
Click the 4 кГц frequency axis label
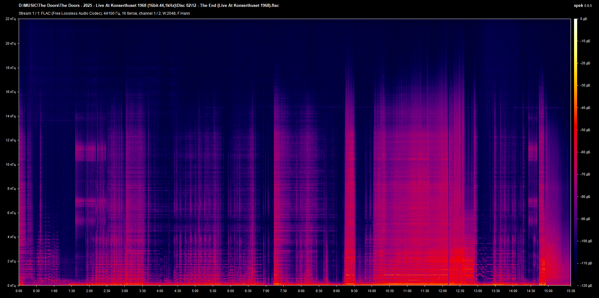pos(11,237)
